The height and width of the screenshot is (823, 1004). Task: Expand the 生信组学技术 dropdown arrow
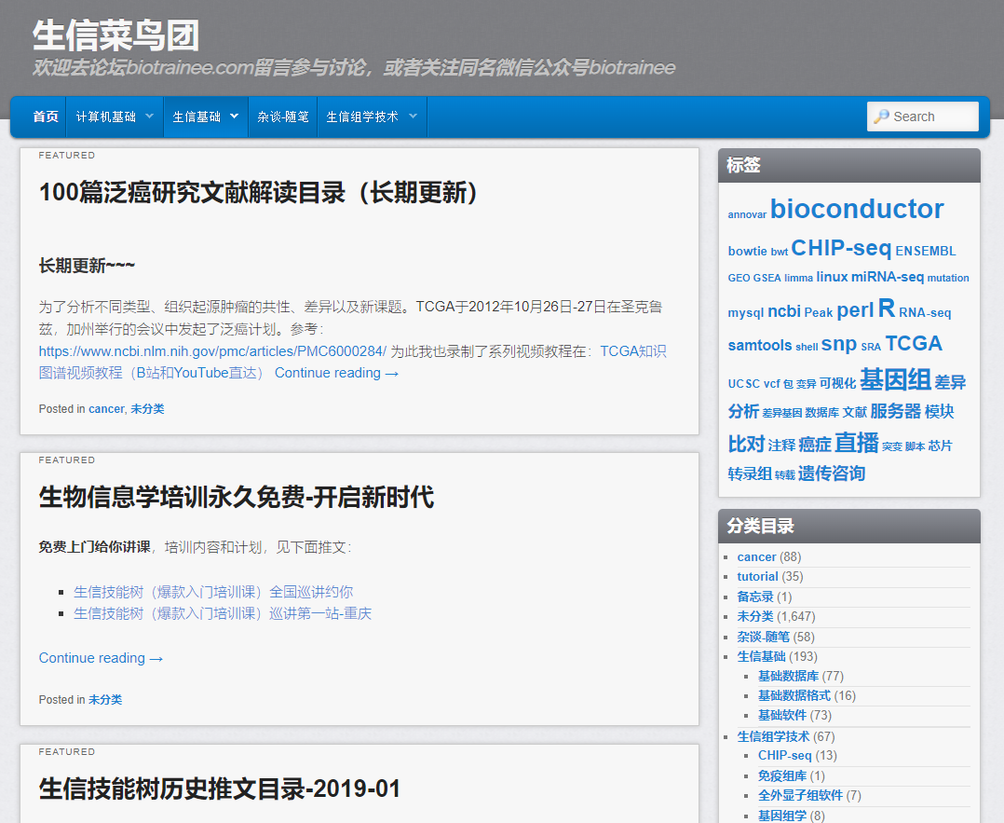(x=412, y=117)
